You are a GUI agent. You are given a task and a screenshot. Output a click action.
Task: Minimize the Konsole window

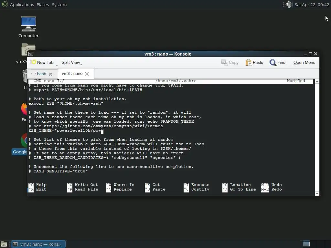click(x=305, y=54)
